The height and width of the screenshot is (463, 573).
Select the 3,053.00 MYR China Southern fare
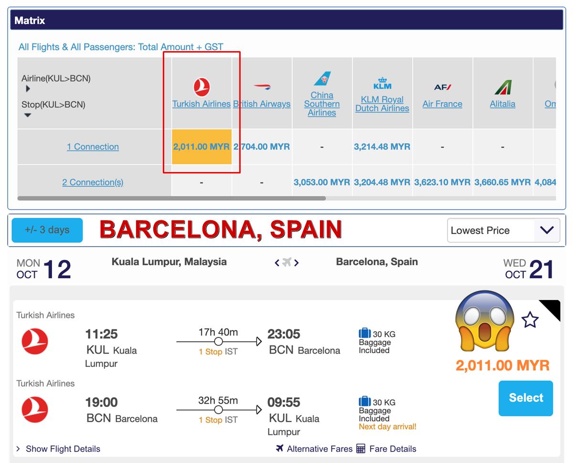point(322,182)
